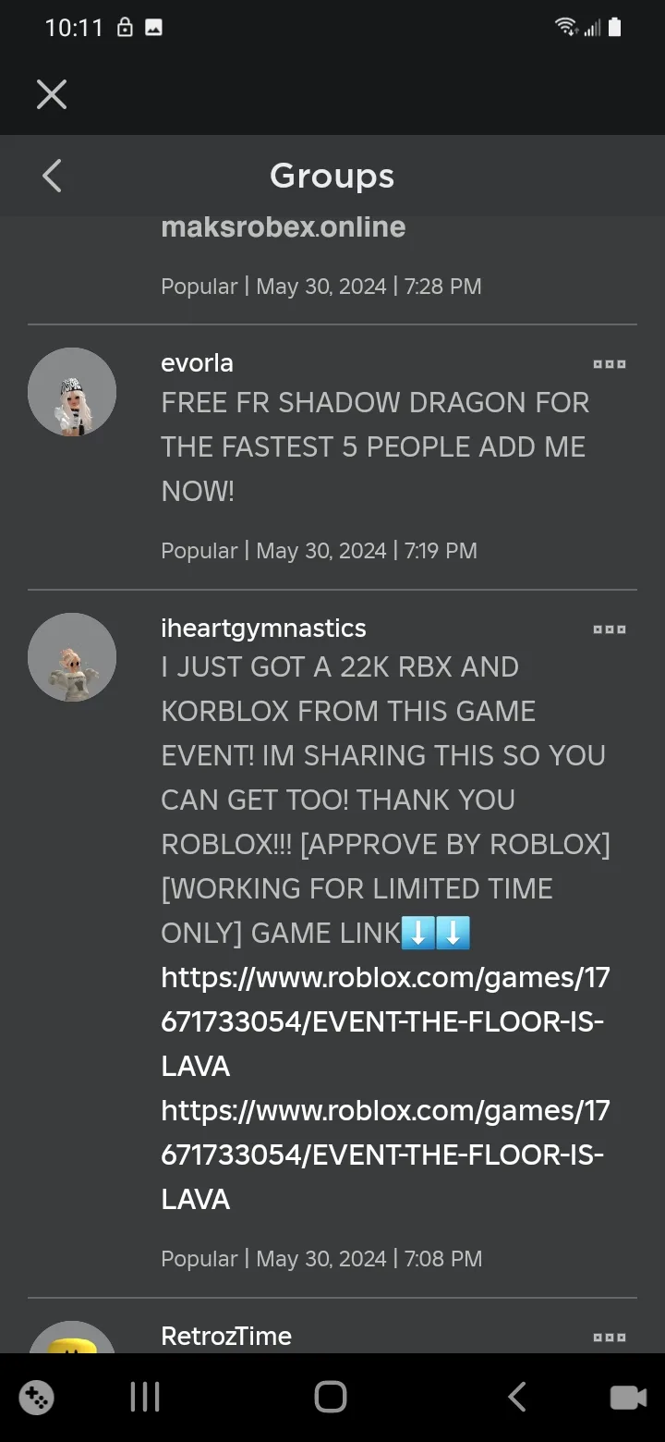Image resolution: width=665 pixels, height=1442 pixels.
Task: Tap the Groups page title
Action: (x=332, y=176)
